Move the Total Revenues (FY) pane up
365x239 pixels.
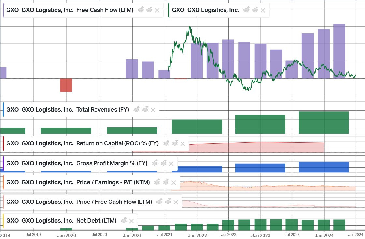click(137, 109)
